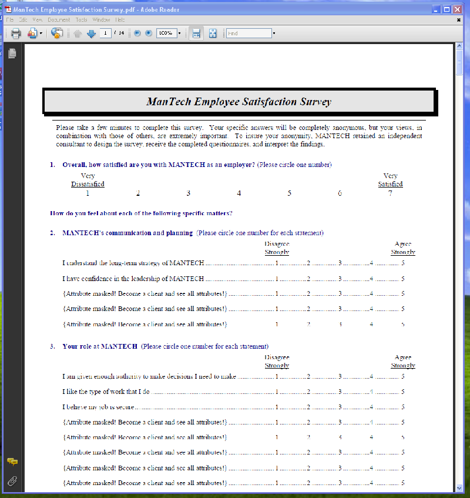Open the Tools menu
This screenshot has height=498, width=470.
pyautogui.click(x=81, y=19)
